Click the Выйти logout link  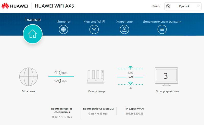point(156,6)
